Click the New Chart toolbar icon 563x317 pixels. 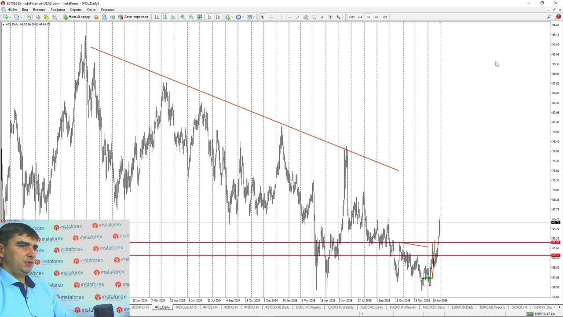tap(6, 17)
